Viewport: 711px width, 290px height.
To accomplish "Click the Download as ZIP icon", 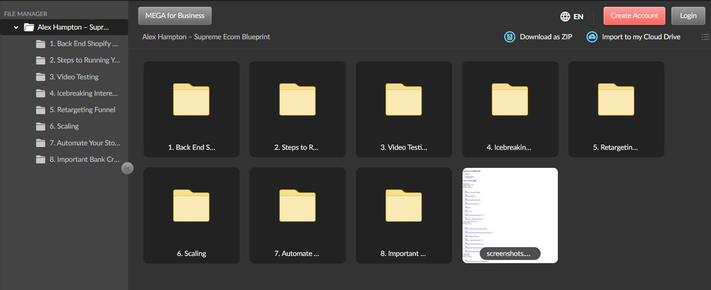I will [x=510, y=37].
